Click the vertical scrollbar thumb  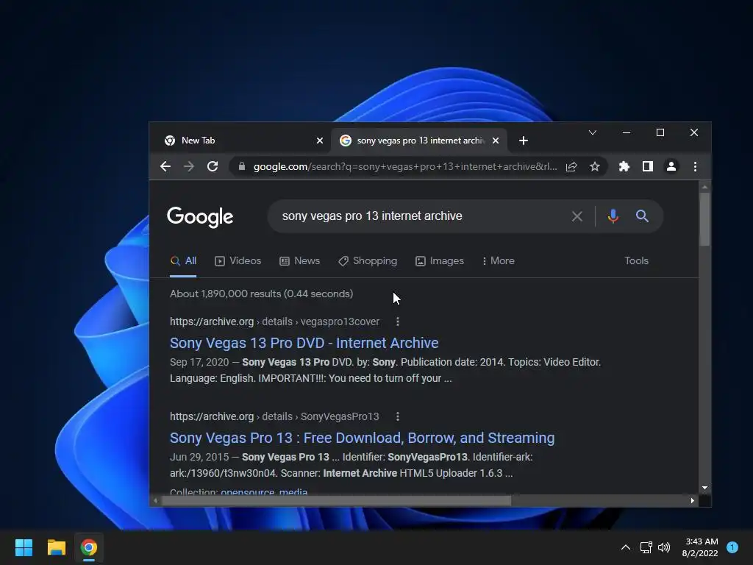click(704, 219)
